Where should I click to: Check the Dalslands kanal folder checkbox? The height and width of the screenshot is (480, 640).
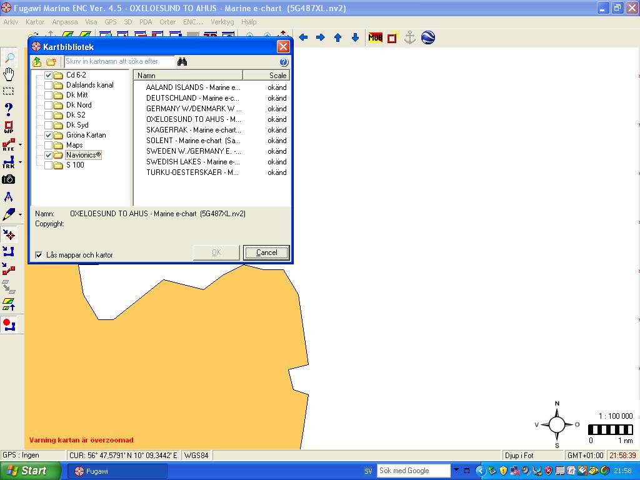pyautogui.click(x=48, y=85)
